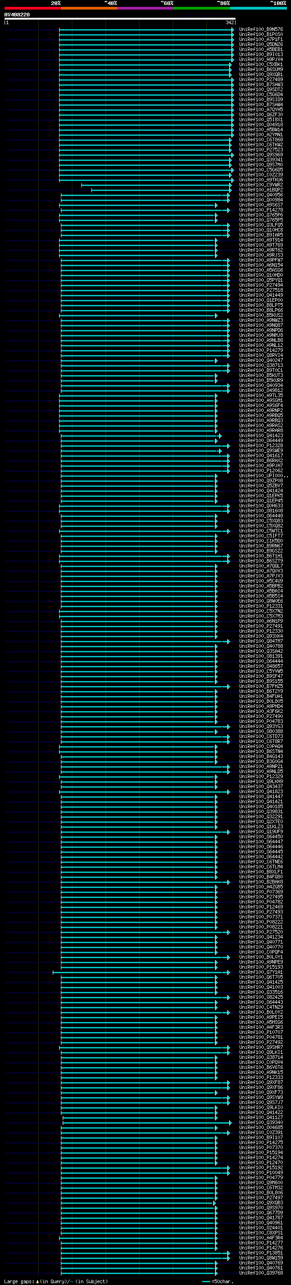Select the UniRef100_P10049 label
291x1285 pixels.
(261, 1173)
